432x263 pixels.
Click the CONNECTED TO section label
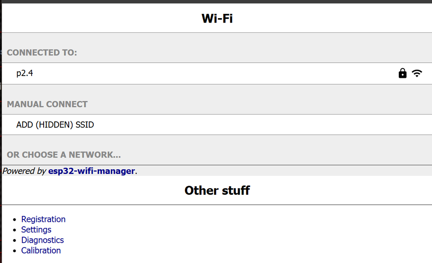pos(42,53)
